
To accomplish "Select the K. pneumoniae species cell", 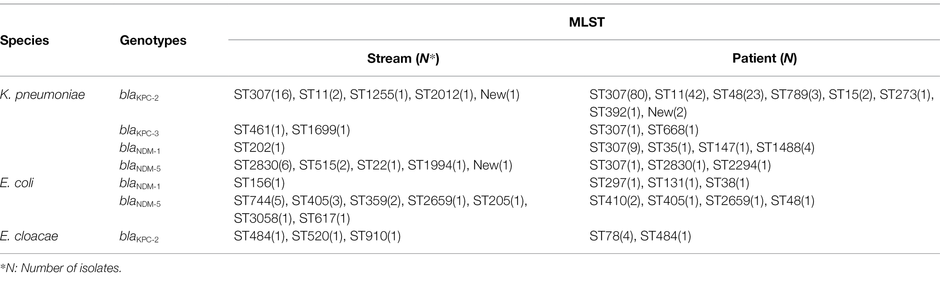I will [42, 95].
